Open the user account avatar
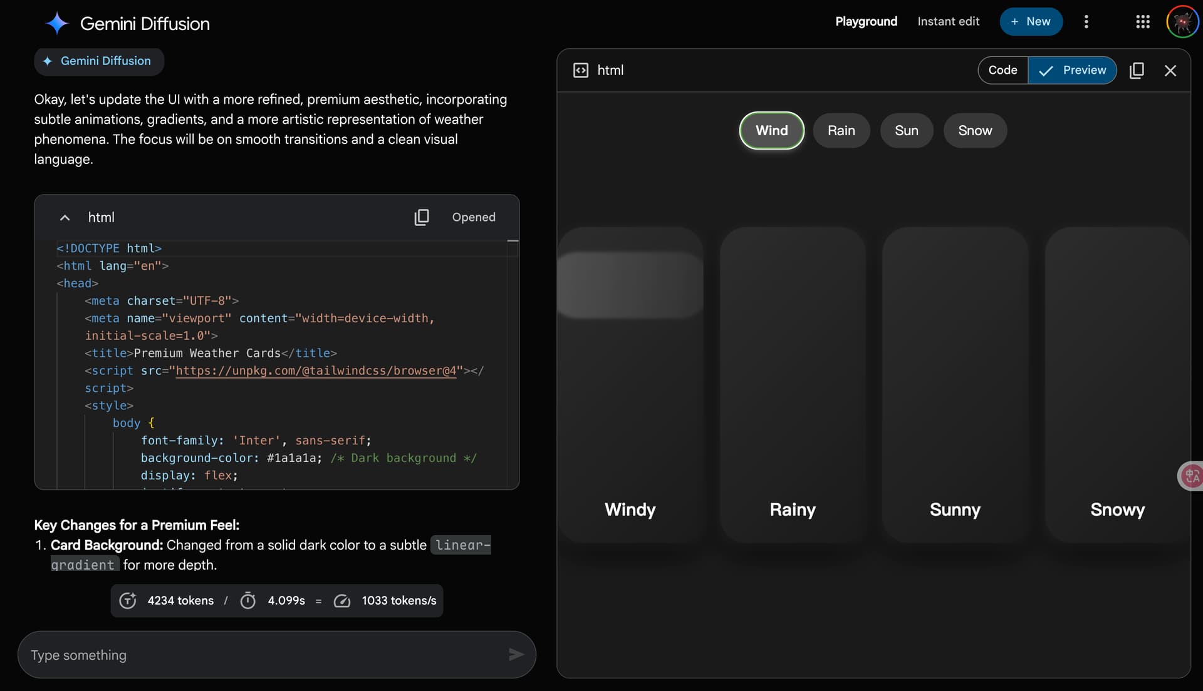 tap(1182, 22)
